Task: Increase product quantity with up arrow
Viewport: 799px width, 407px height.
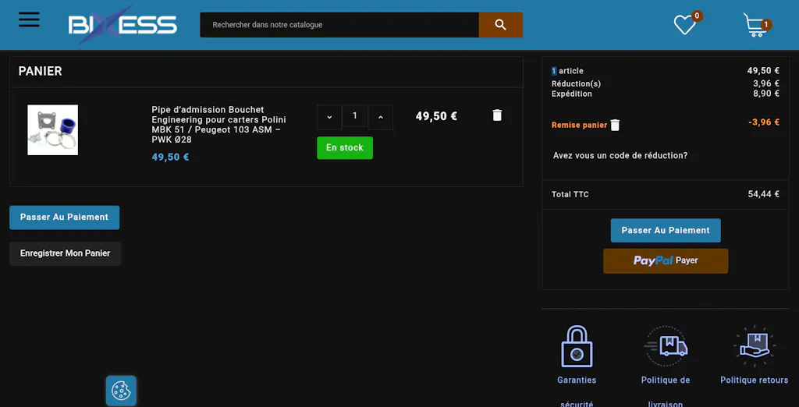Action: (x=381, y=117)
